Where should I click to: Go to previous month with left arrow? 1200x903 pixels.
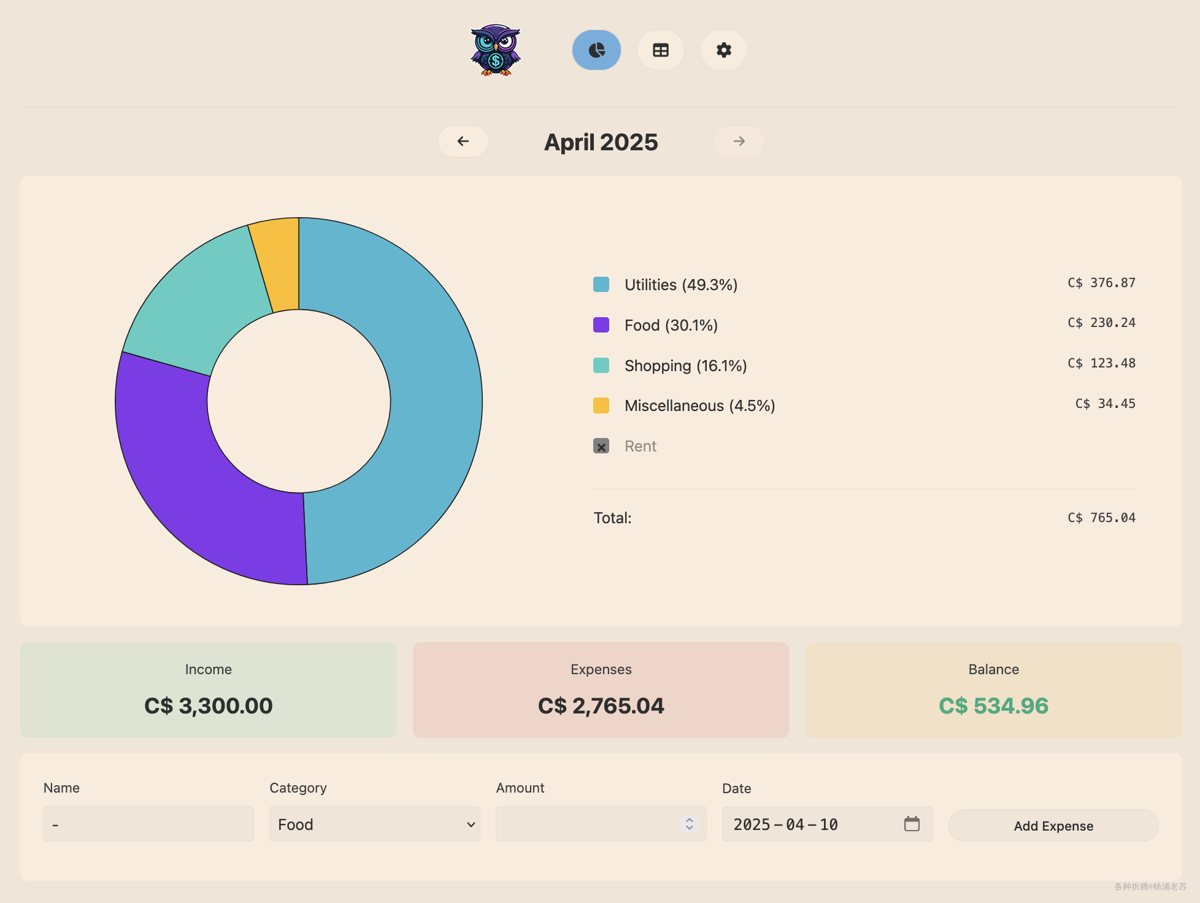463,142
